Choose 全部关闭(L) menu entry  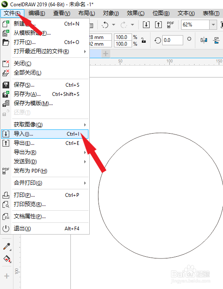pyautogui.click(x=45, y=73)
